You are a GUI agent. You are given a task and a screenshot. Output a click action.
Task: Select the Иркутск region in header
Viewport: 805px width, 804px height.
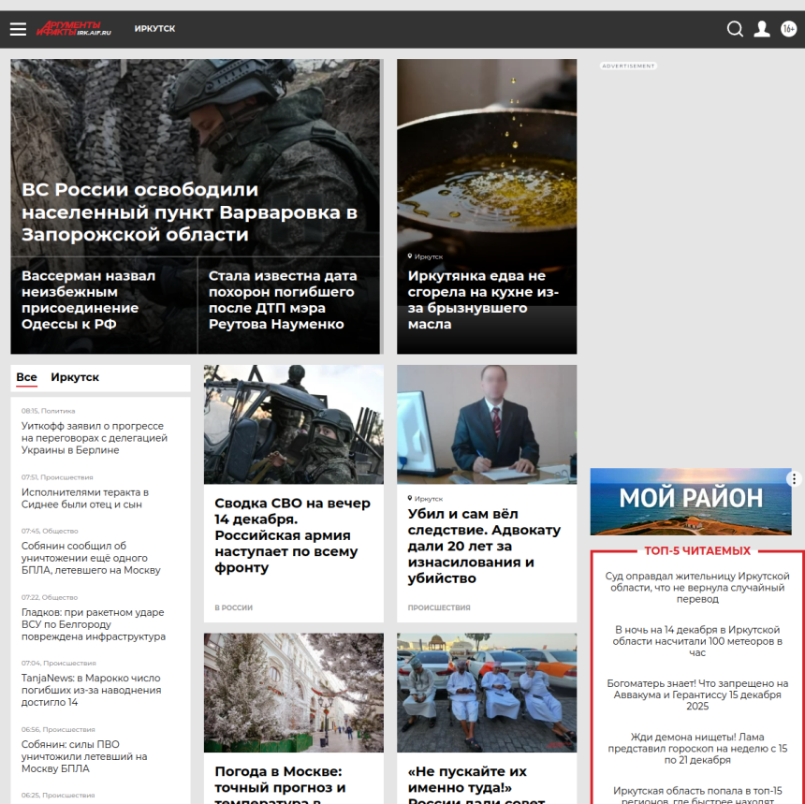coord(154,29)
